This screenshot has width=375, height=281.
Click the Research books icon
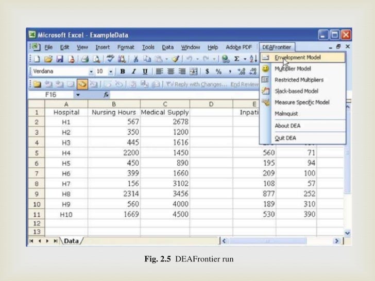pyautogui.click(x=122, y=59)
